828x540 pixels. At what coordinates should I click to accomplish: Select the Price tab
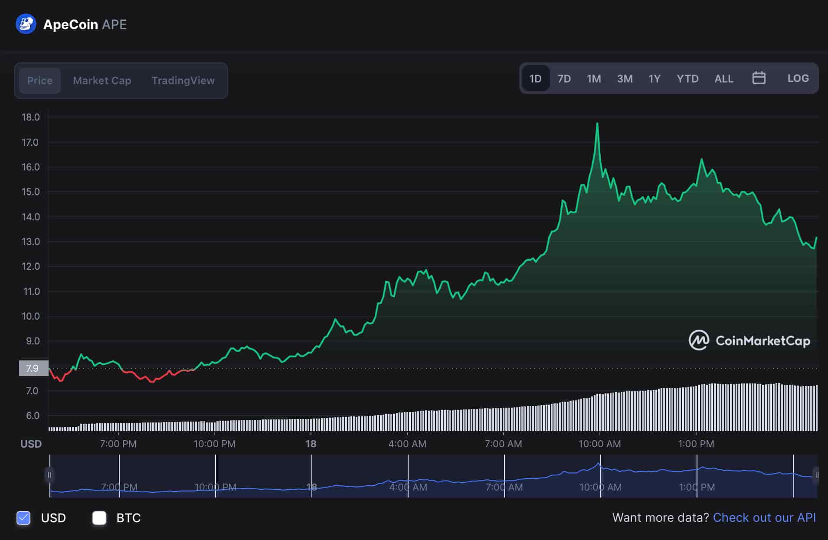40,80
